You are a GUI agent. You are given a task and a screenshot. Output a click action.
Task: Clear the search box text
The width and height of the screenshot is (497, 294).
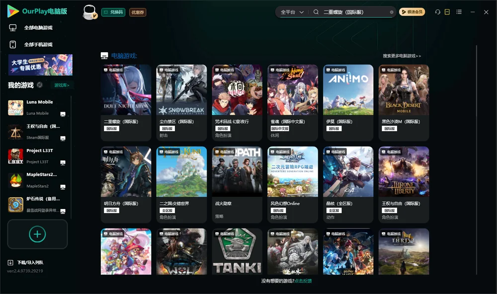392,12
